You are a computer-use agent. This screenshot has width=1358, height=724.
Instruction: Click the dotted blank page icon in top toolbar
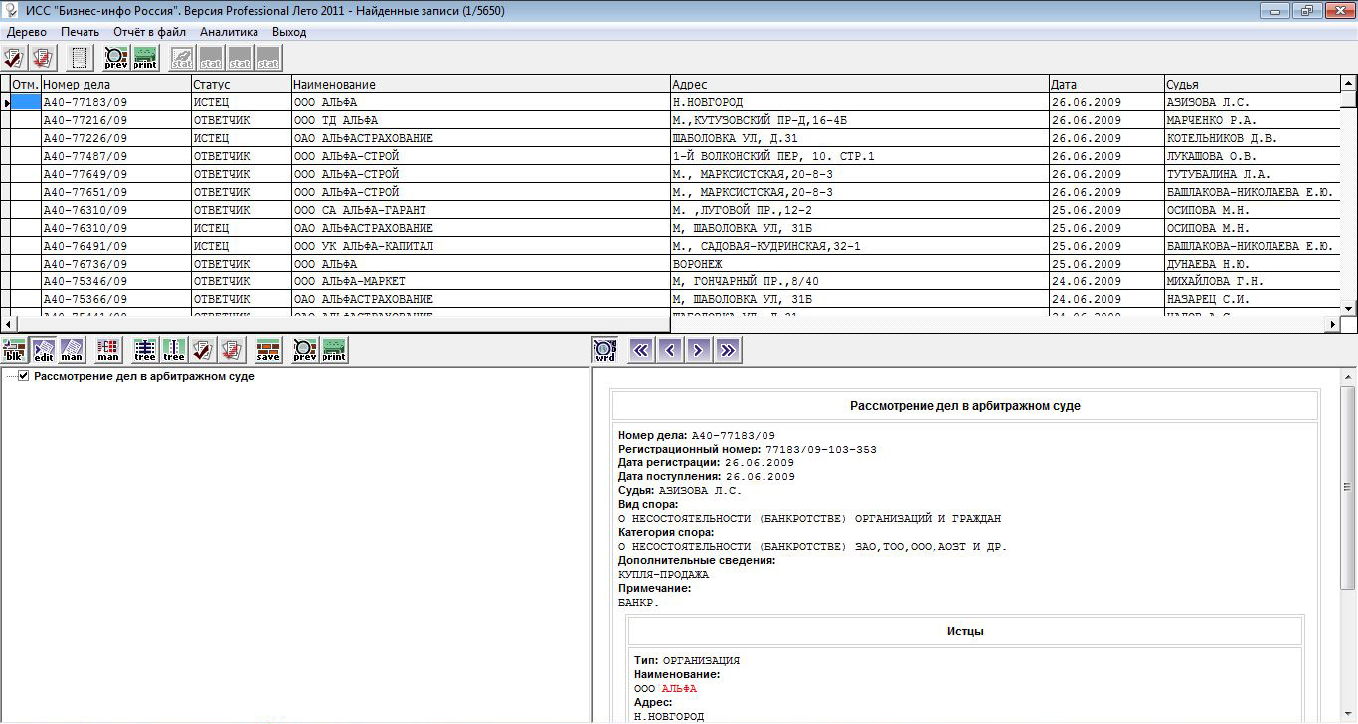[81, 58]
